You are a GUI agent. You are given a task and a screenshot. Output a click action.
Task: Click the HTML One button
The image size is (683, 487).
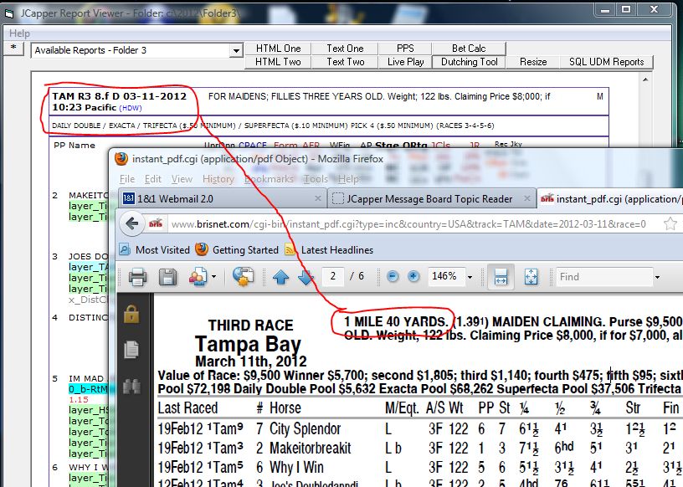279,49
